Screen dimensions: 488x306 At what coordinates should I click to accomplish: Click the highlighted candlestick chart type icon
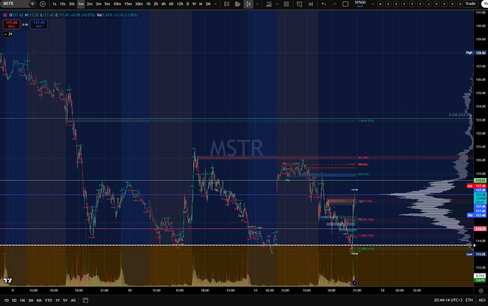(248, 4)
